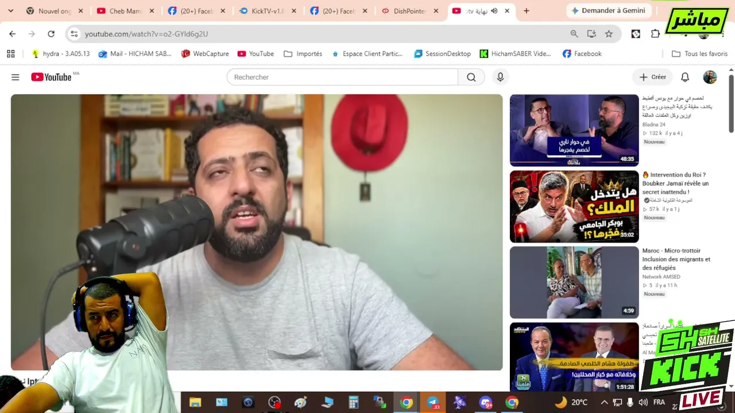Open Telegram from the taskbar
The width and height of the screenshot is (735, 413).
tap(433, 403)
